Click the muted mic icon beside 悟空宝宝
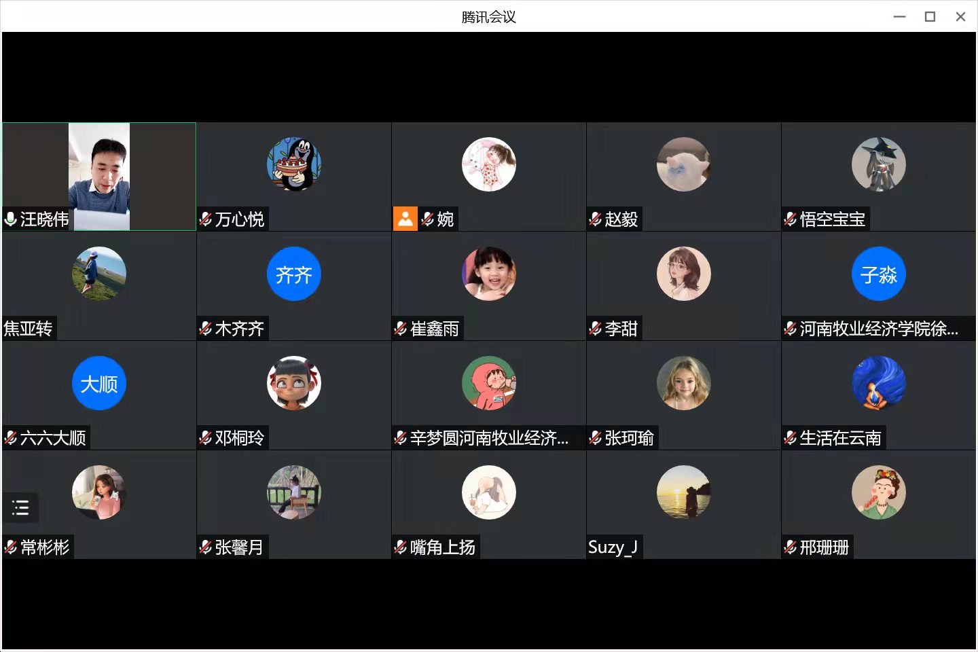Screen dimensions: 978x652 [x=791, y=219]
